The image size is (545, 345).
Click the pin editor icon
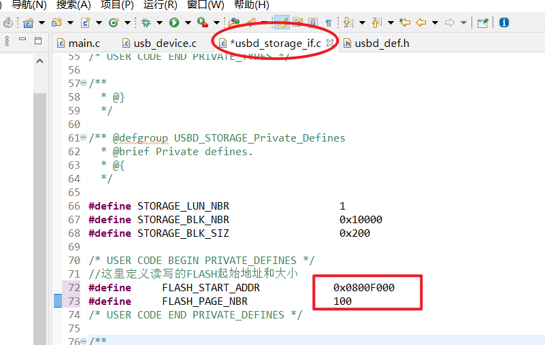[x=482, y=22]
